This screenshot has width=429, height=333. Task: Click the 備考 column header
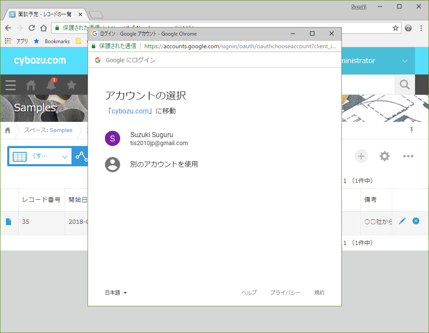click(376, 200)
